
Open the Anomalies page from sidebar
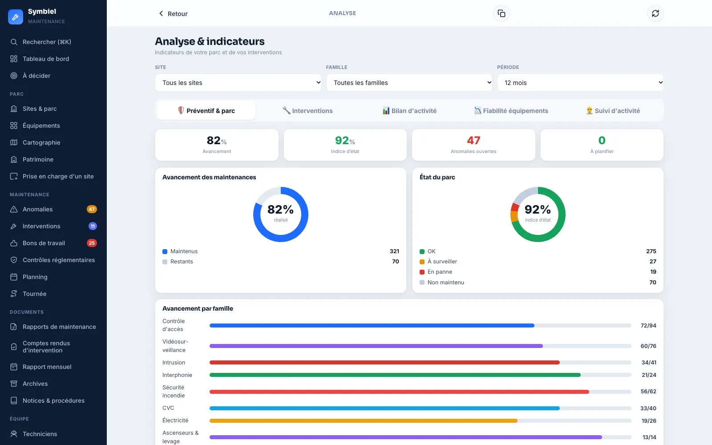[x=53, y=209]
